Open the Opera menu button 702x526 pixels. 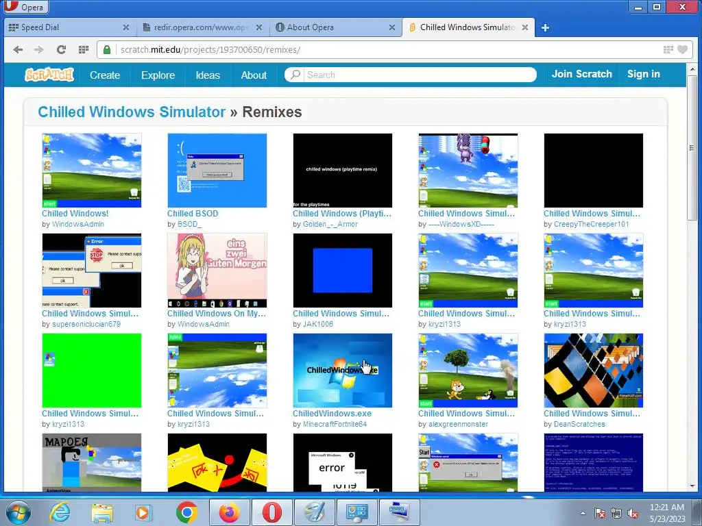[26, 7]
